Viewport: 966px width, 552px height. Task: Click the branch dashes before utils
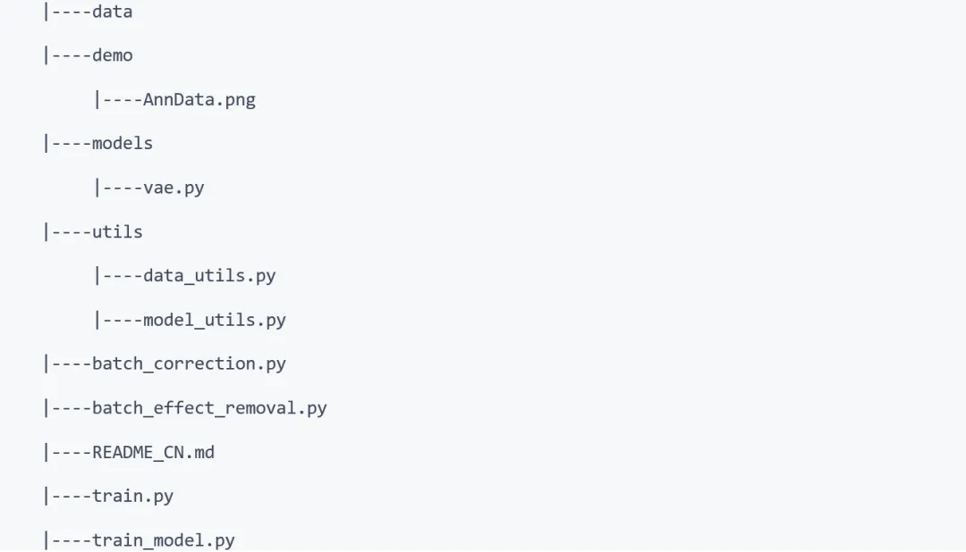tap(70, 231)
